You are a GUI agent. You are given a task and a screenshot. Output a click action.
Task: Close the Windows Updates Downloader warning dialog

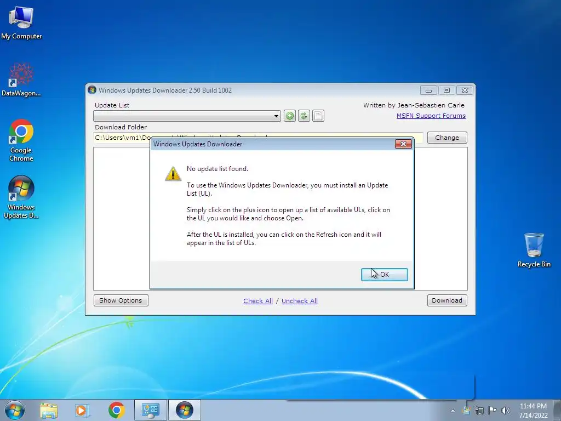(x=403, y=144)
